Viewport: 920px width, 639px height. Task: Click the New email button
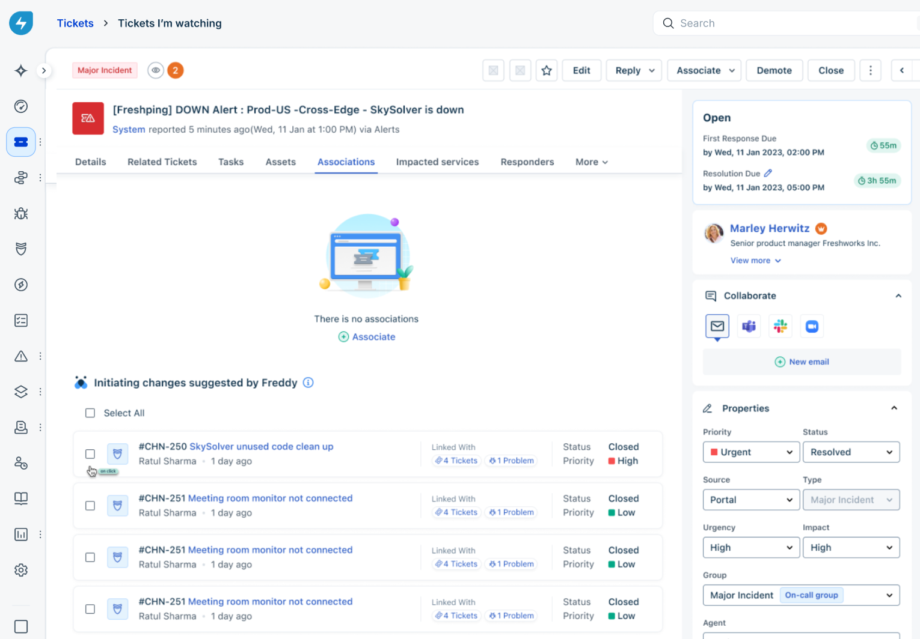802,362
